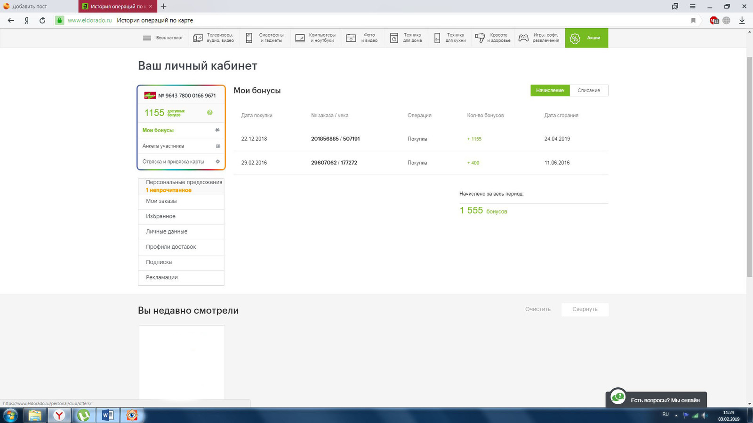Click the bonus help question mark icon

pos(210,112)
